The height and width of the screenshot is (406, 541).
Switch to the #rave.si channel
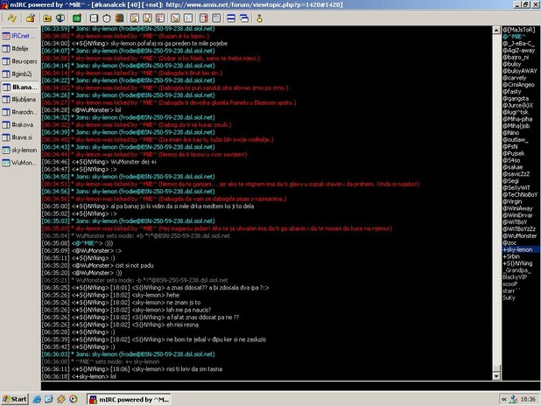[x=19, y=137]
